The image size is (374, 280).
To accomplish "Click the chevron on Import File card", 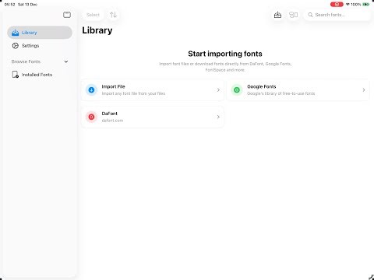I will pos(218,90).
